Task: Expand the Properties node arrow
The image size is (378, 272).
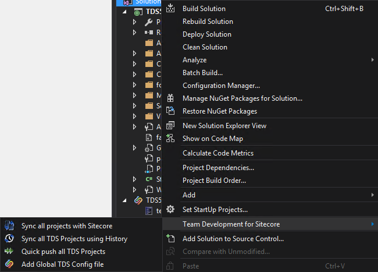Action: tap(134, 22)
